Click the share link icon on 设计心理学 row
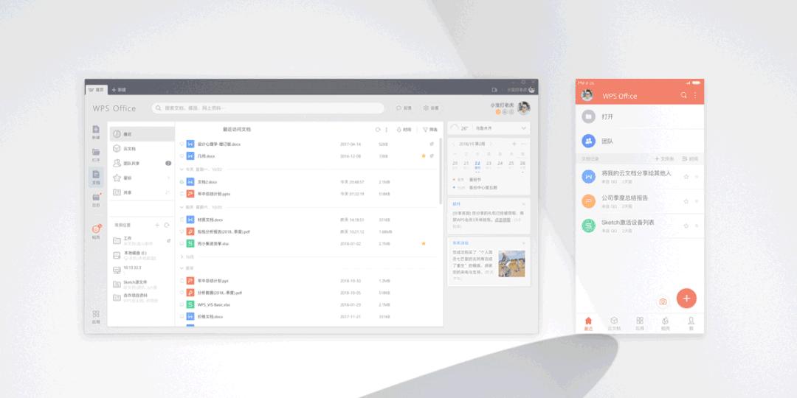797x398 pixels. 432,144
